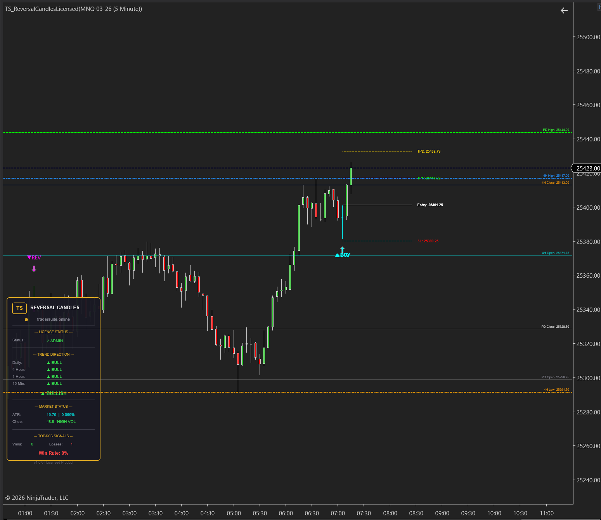The height and width of the screenshot is (520, 601).
Task: Click the gold dot beside tradersuite.online
Action: 26,320
